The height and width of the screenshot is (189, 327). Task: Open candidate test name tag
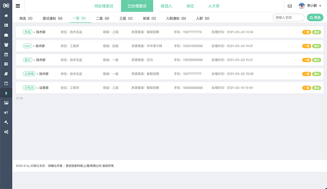point(27,46)
